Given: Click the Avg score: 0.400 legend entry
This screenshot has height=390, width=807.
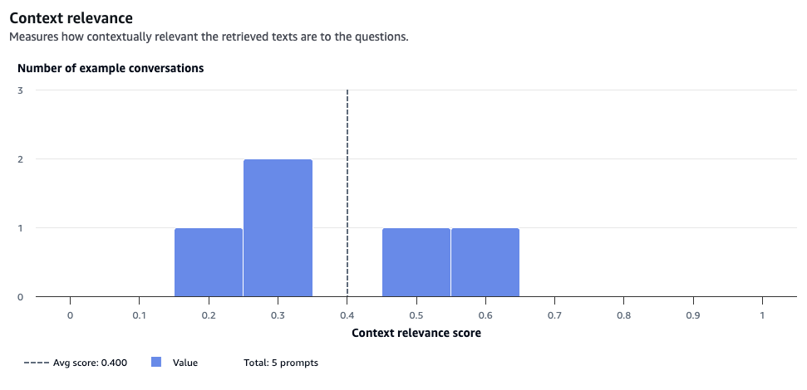Looking at the screenshot, I should click(x=76, y=363).
